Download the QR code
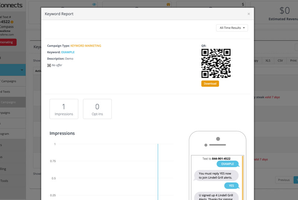Viewport: 298px width, 200px height. tap(210, 84)
